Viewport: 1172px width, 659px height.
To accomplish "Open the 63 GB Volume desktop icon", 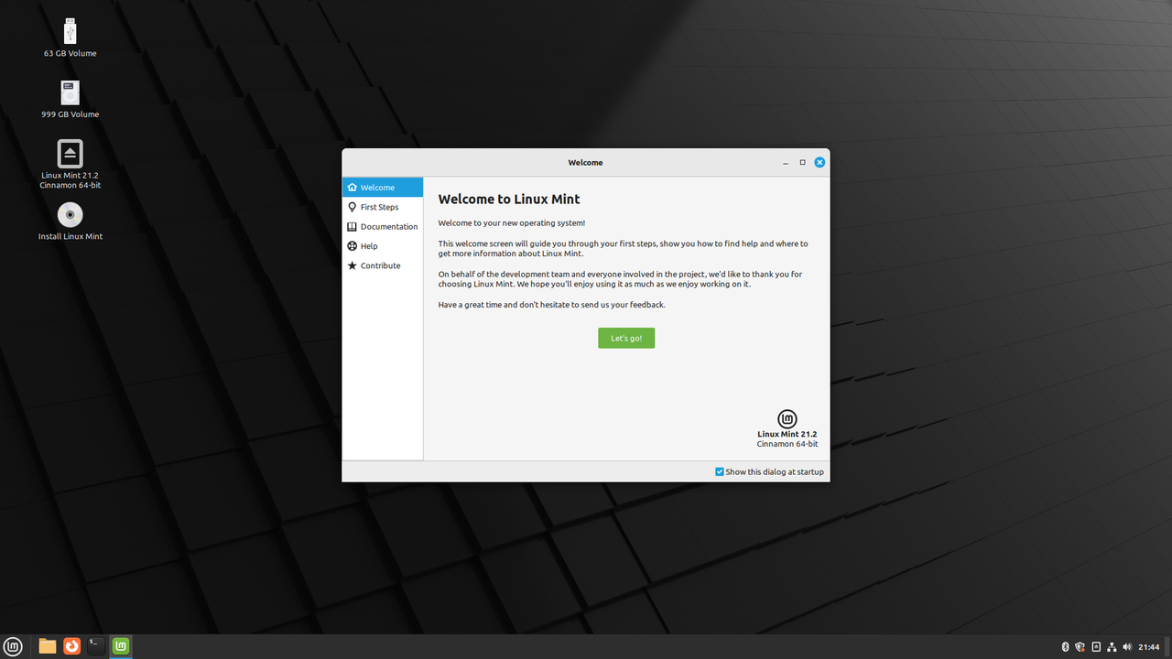I will [71, 38].
